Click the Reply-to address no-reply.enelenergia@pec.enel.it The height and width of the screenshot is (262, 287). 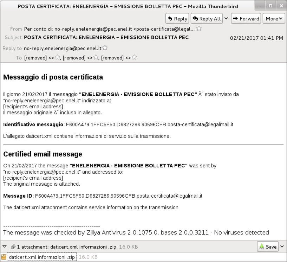pyautogui.click(x=63, y=48)
